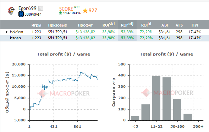The width and height of the screenshot is (209, 132).
Task: Click the 888Poker room logo icon
Action: tap(21, 14)
